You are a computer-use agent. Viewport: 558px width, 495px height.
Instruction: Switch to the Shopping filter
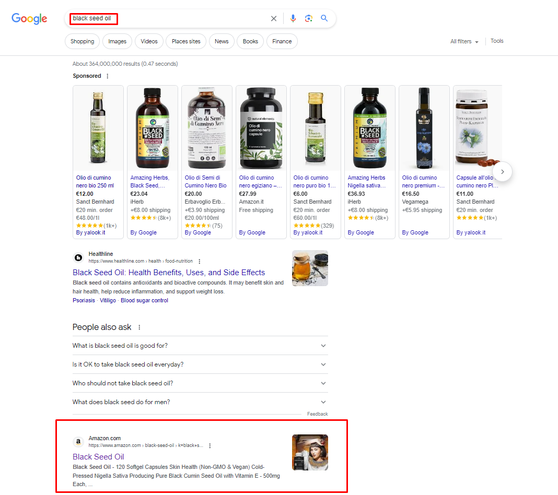coord(82,41)
